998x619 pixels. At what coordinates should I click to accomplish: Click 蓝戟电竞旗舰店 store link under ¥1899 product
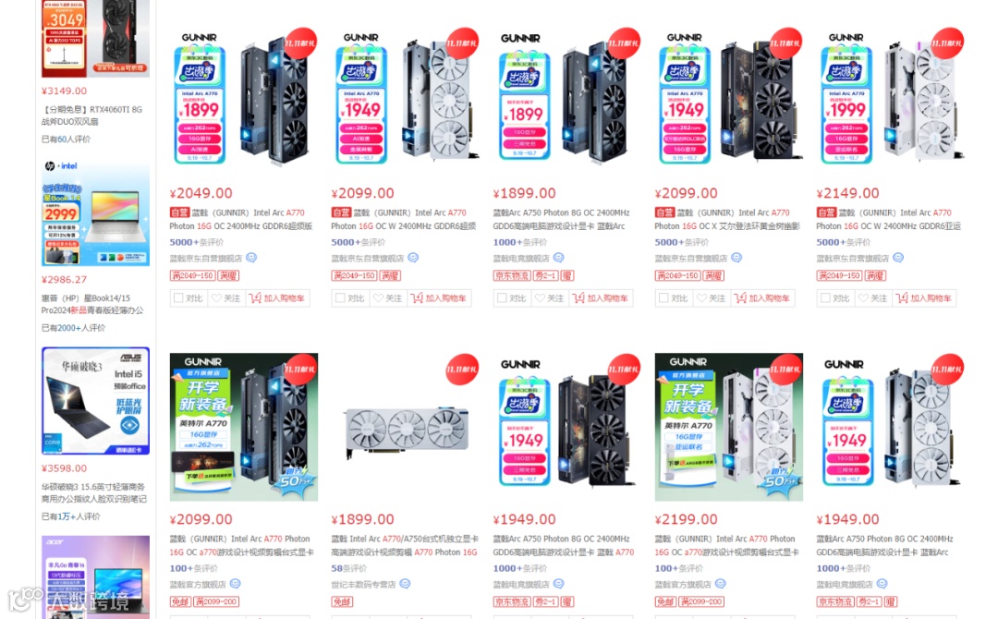[520, 259]
